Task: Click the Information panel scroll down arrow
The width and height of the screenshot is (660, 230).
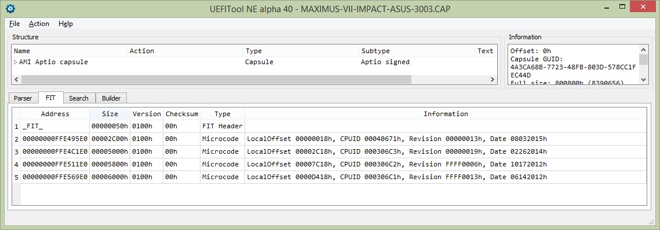Action: [643, 79]
